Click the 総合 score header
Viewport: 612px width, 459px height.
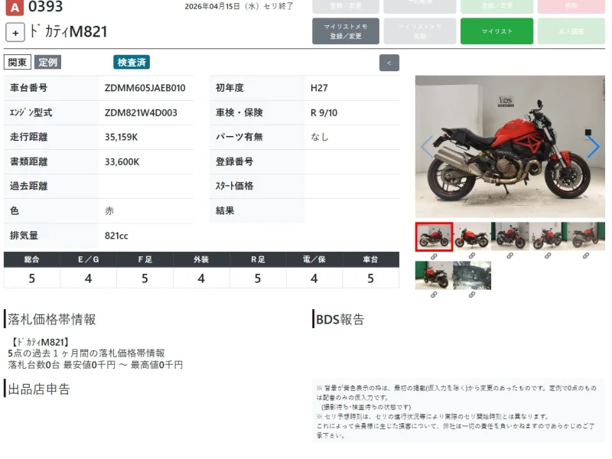(32, 259)
